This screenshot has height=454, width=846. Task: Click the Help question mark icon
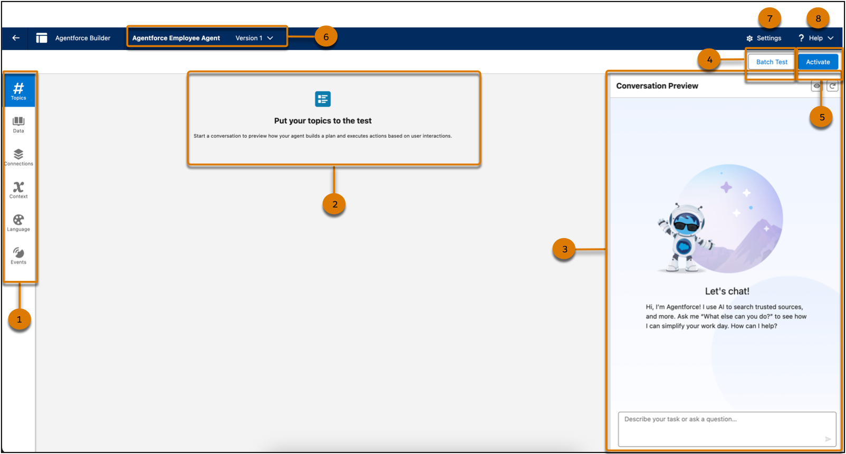point(801,38)
